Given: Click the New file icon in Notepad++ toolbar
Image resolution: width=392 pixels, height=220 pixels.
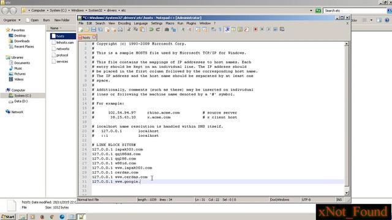Looking at the screenshot, I should [80, 29].
